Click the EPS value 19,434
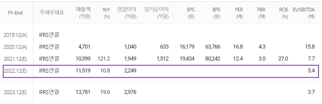Image resolution: width=322 pixels, height=104 pixels. click(187, 59)
